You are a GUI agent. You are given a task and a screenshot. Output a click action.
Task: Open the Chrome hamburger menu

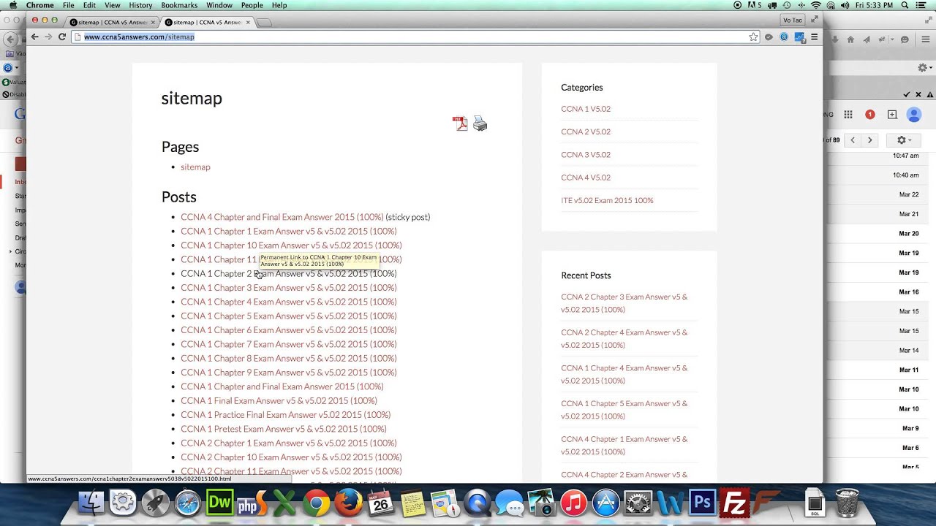814,37
